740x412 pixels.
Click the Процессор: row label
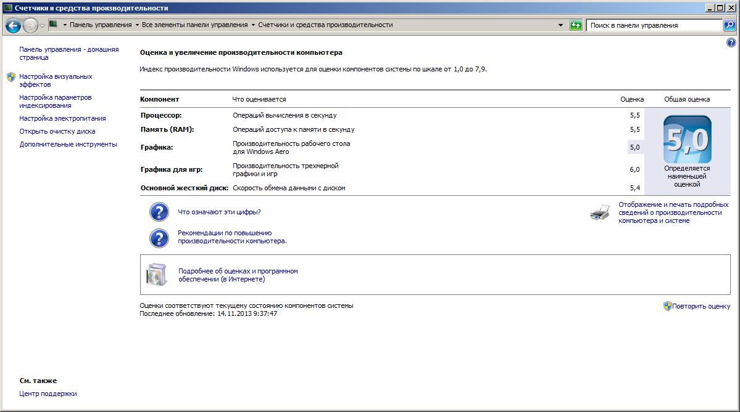pyautogui.click(x=161, y=115)
